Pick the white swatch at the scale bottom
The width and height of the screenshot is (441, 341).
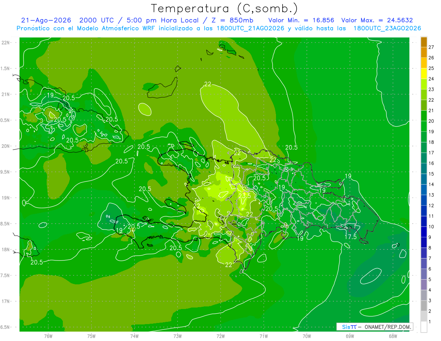click(424, 327)
